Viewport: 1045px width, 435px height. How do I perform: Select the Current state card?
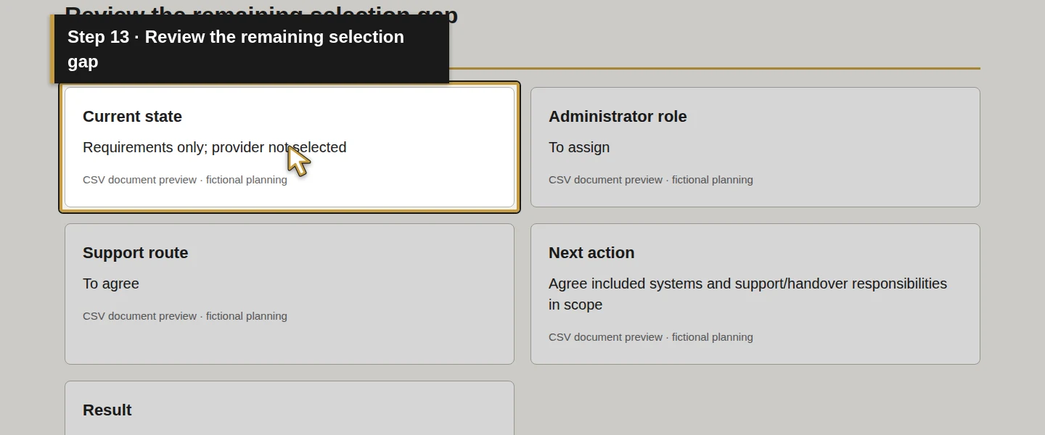290,147
